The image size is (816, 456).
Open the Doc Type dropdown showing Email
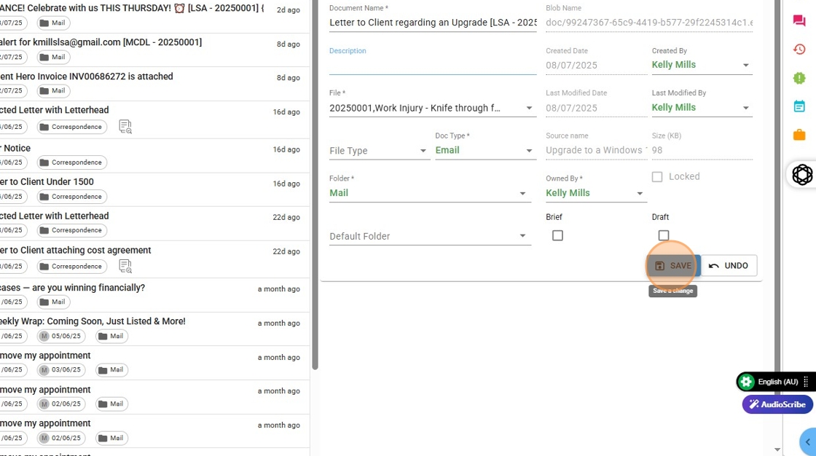485,151
